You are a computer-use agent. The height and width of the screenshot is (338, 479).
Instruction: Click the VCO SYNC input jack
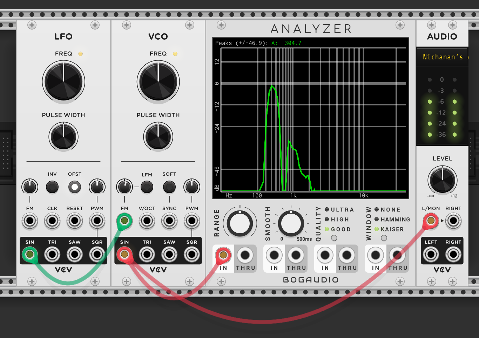pos(169,221)
